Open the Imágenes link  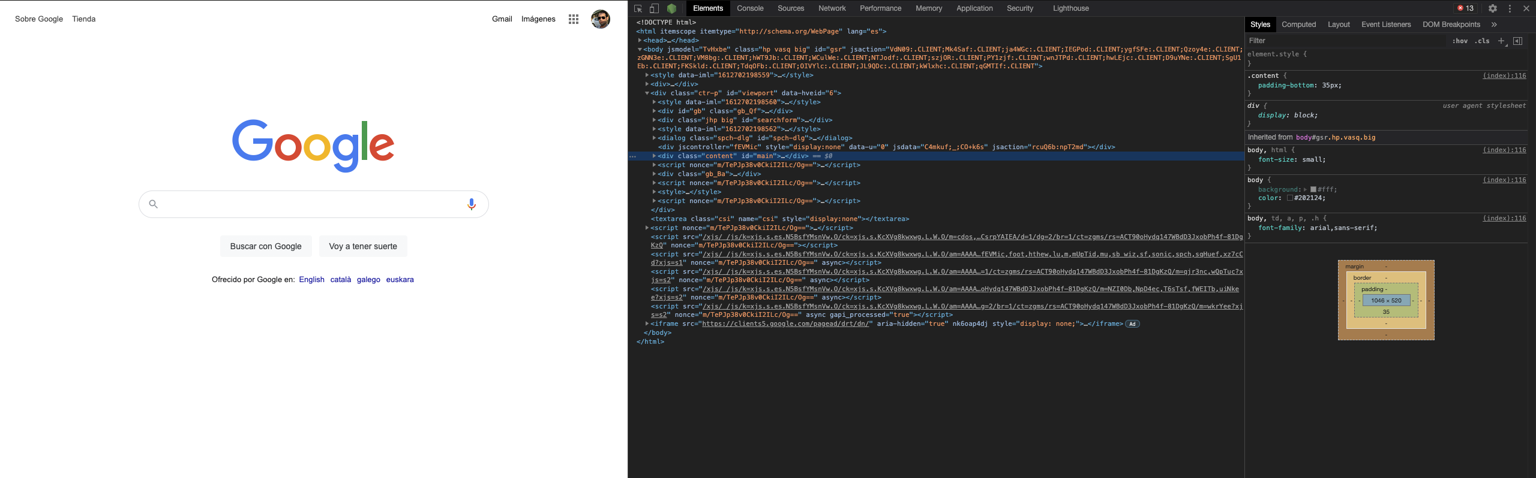(538, 19)
